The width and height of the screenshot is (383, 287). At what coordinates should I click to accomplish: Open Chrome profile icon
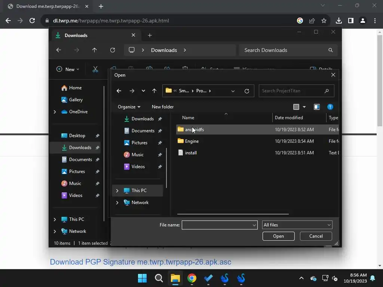[363, 21]
